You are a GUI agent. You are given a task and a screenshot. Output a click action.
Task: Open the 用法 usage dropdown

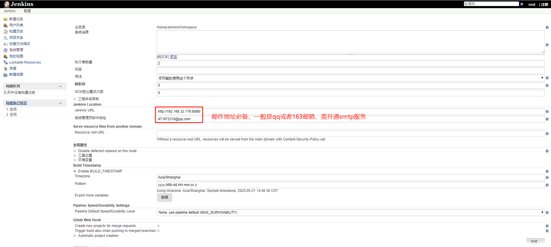pos(351,78)
